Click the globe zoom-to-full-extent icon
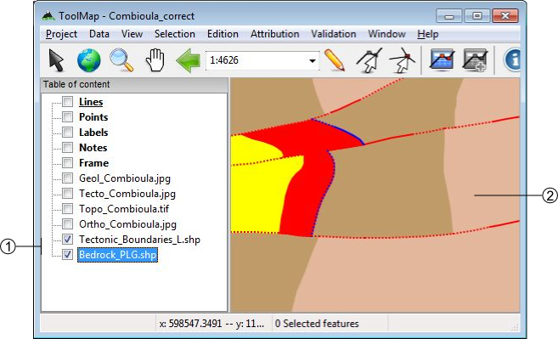The width and height of the screenshot is (558, 339). (x=88, y=59)
